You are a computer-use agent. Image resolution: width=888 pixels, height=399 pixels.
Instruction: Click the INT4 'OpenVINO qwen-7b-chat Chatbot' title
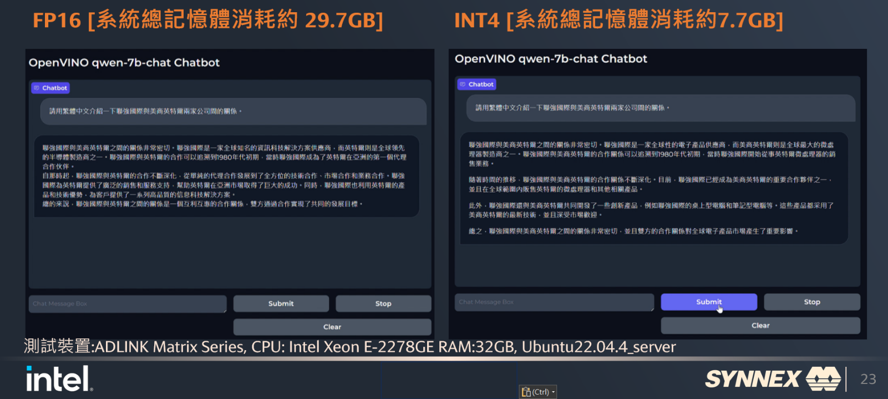point(551,59)
